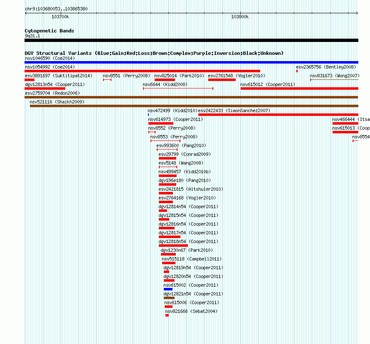Click the black 9q31.1 cytogenetic band
Screen dimensions: 370x344
[x=191, y=40]
